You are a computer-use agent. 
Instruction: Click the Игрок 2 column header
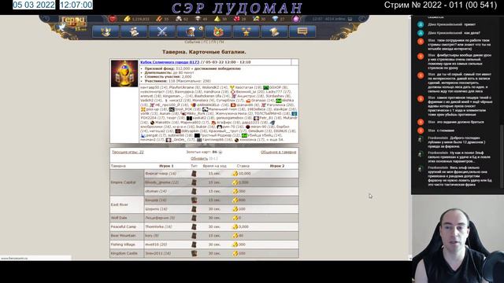pyautogui.click(x=276, y=166)
